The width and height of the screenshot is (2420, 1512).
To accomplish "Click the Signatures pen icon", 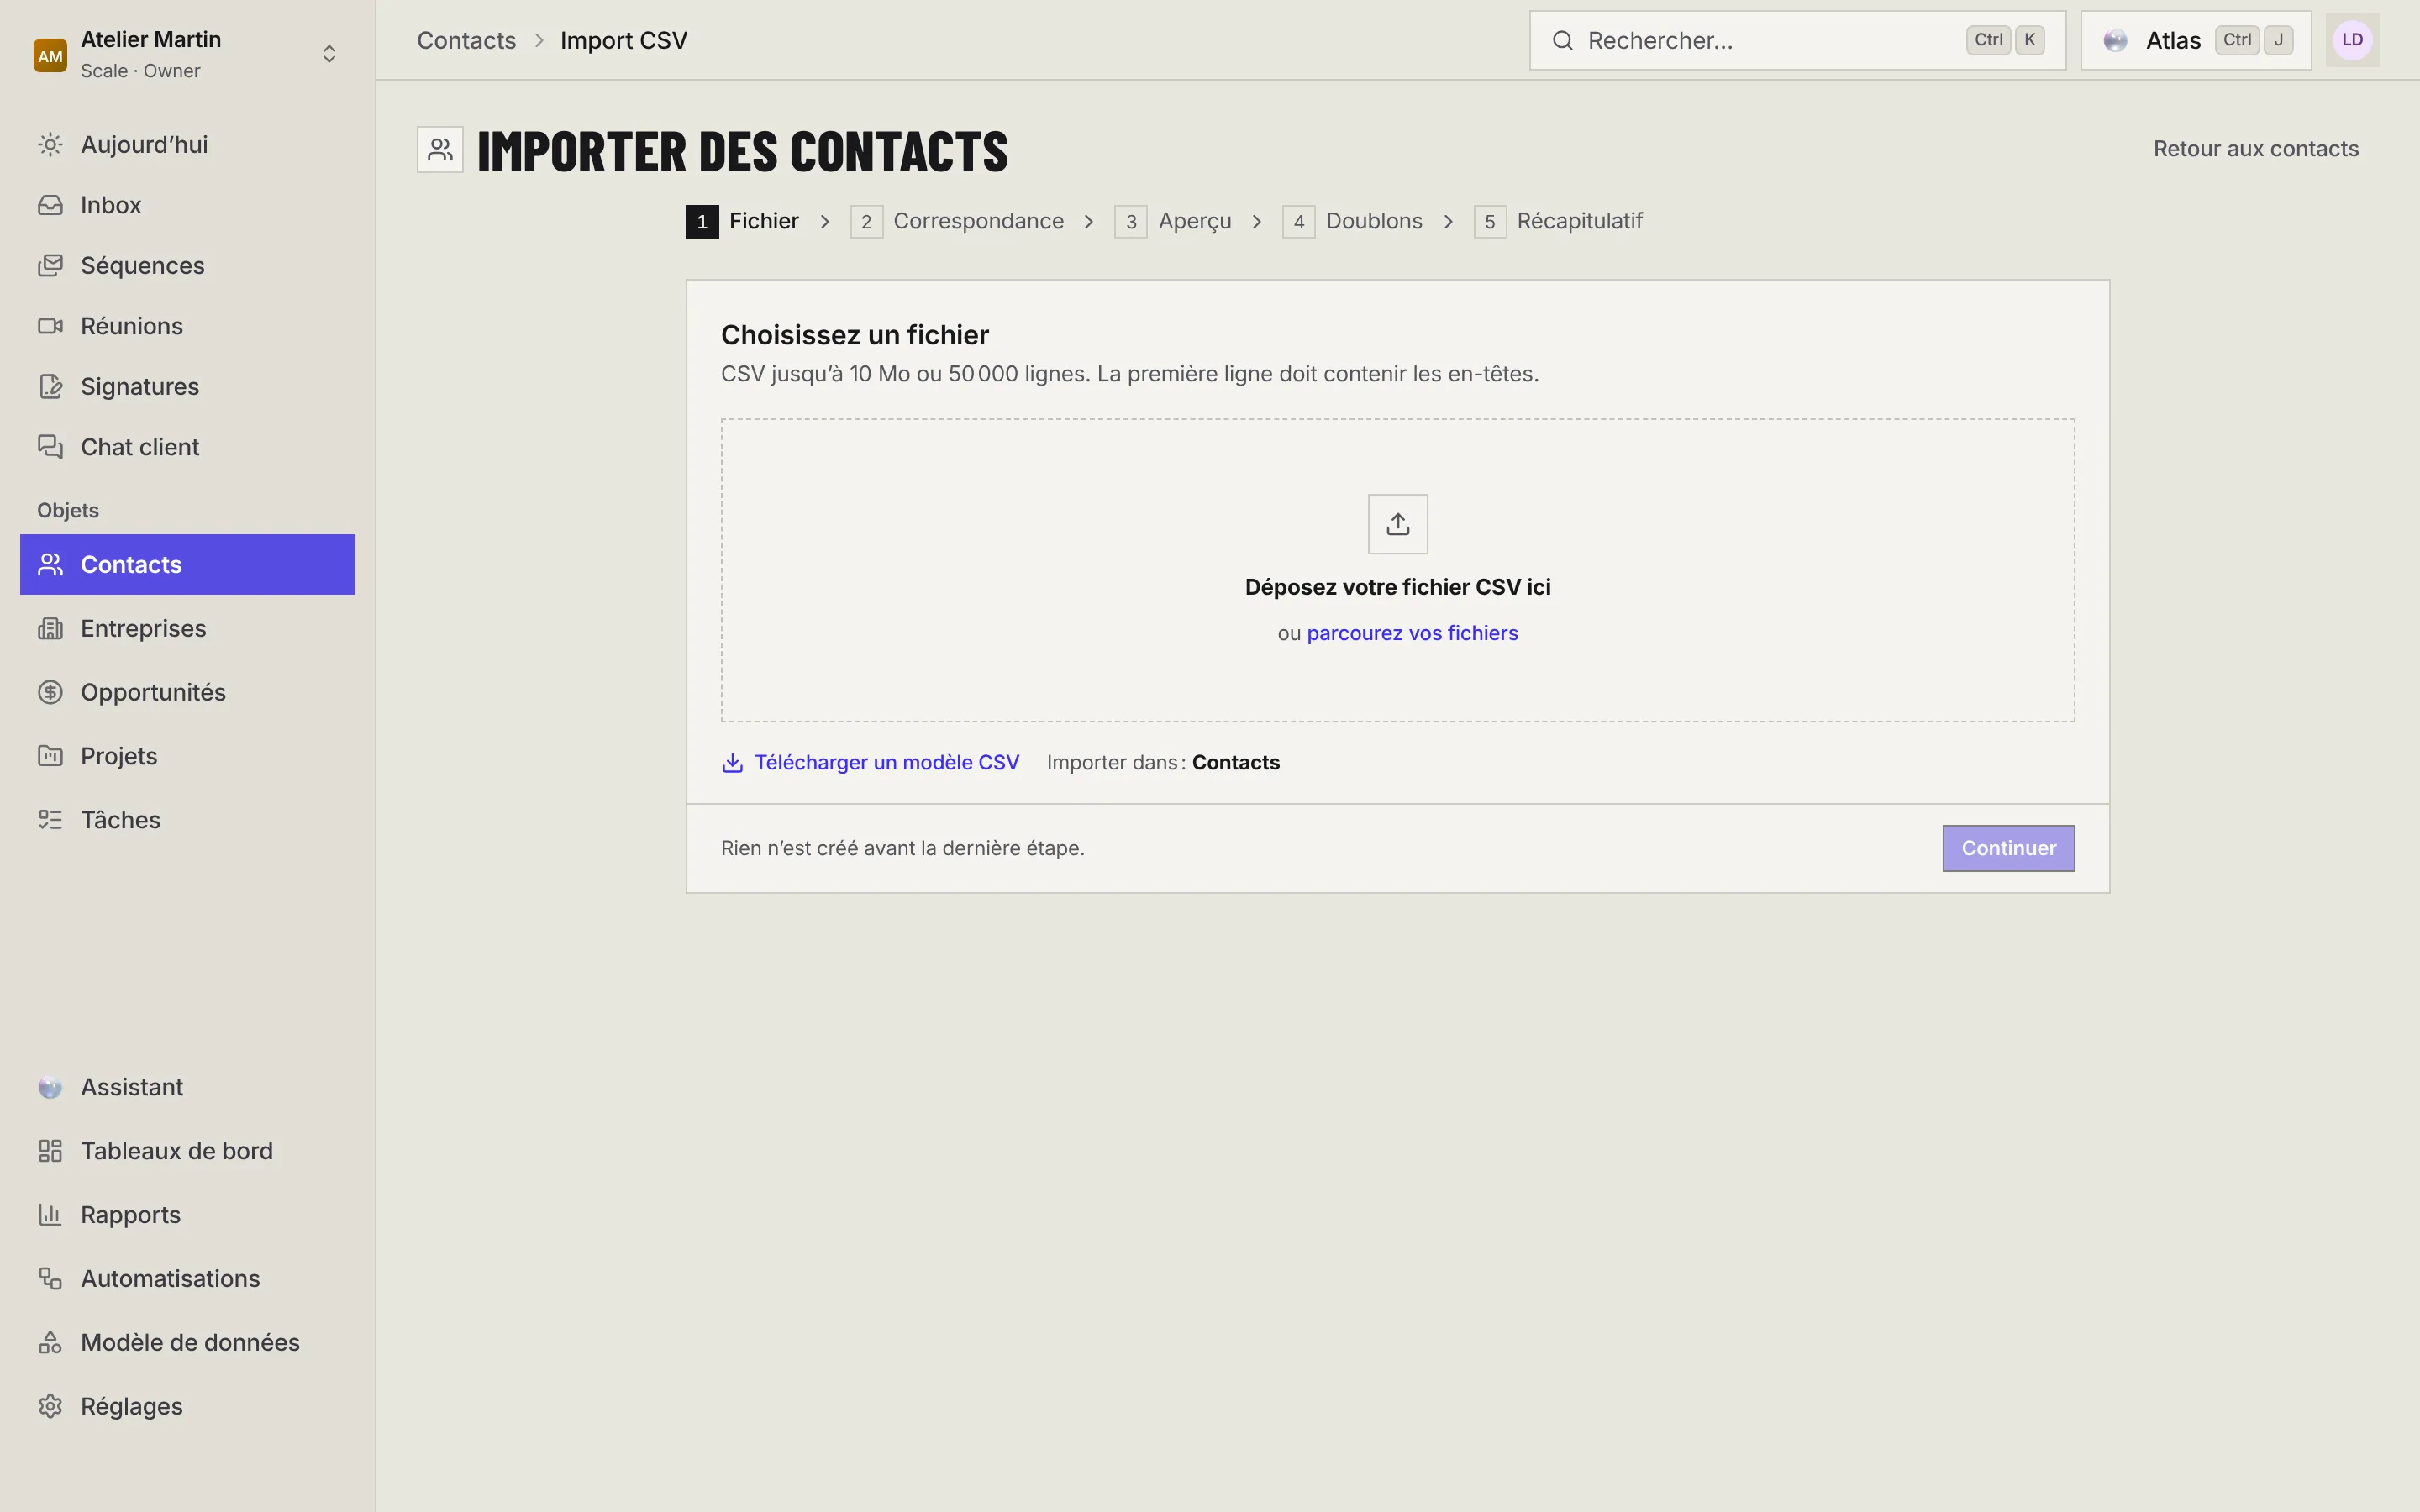I will (x=50, y=387).
